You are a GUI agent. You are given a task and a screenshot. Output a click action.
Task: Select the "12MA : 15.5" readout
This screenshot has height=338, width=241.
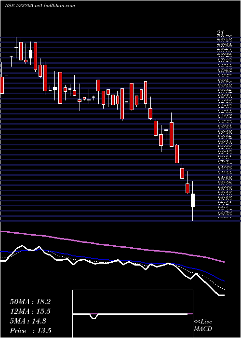click(x=30, y=311)
